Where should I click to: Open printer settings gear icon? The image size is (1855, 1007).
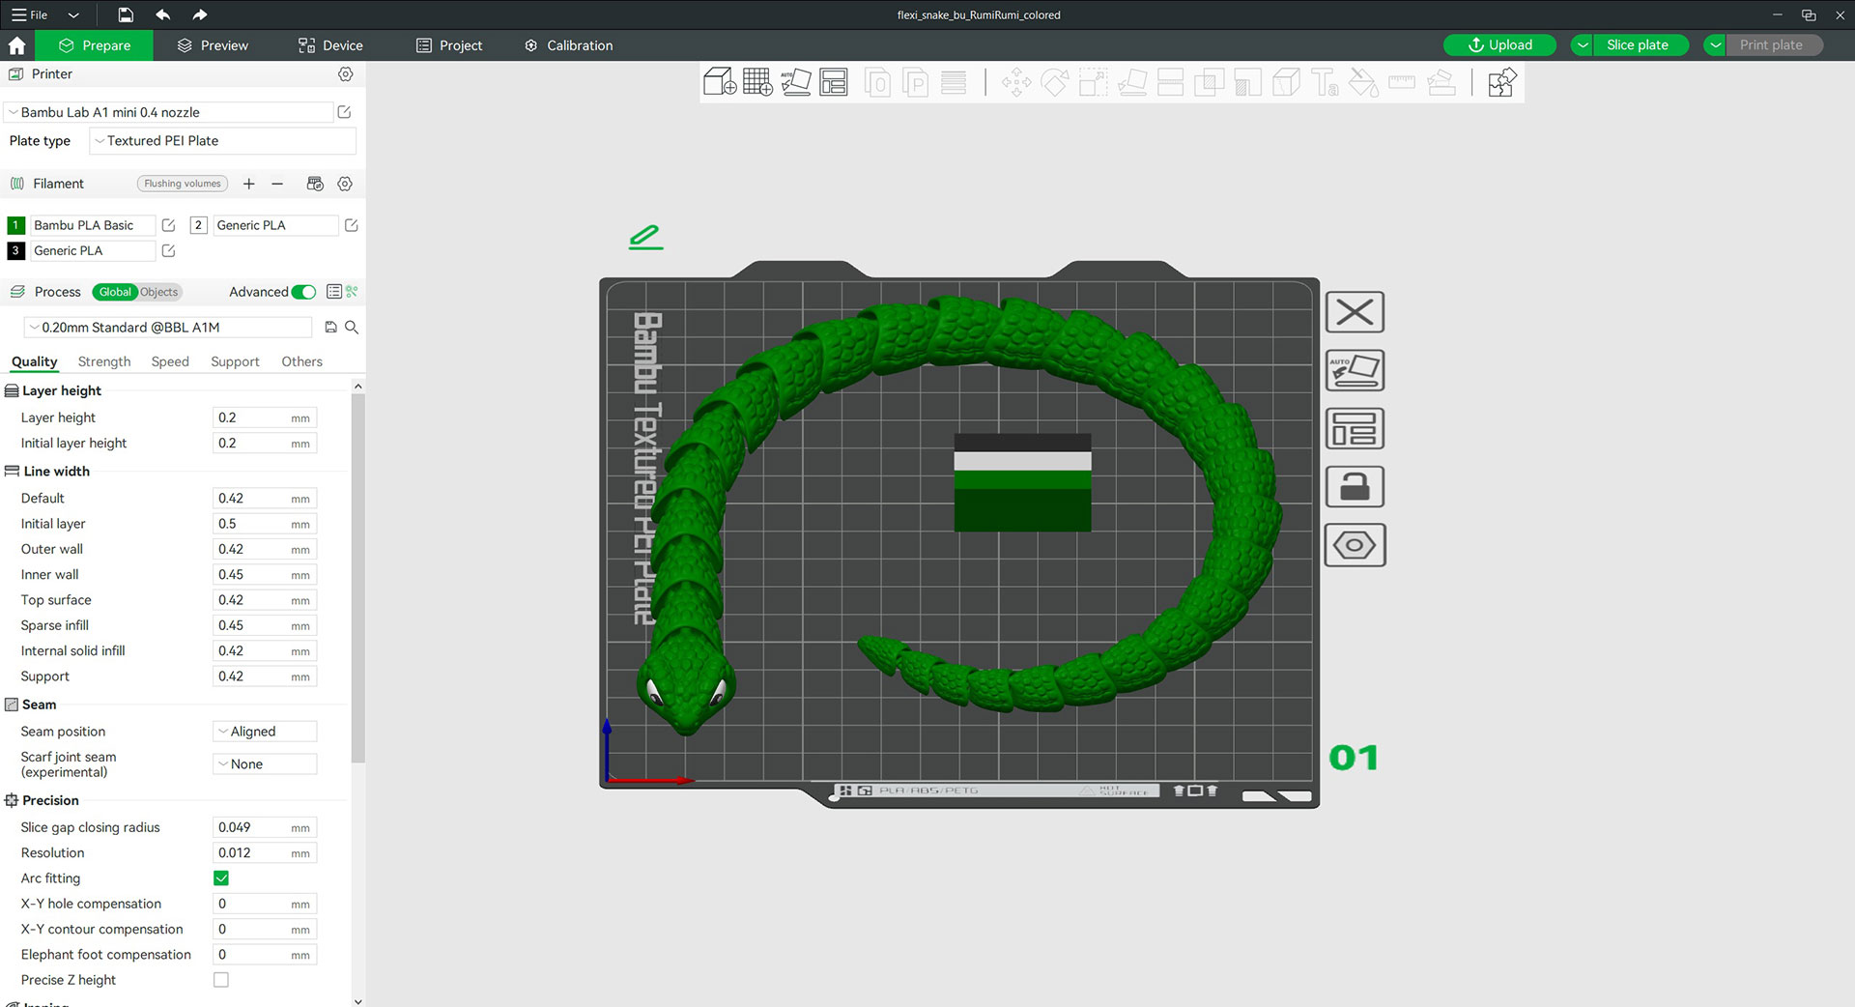click(345, 74)
